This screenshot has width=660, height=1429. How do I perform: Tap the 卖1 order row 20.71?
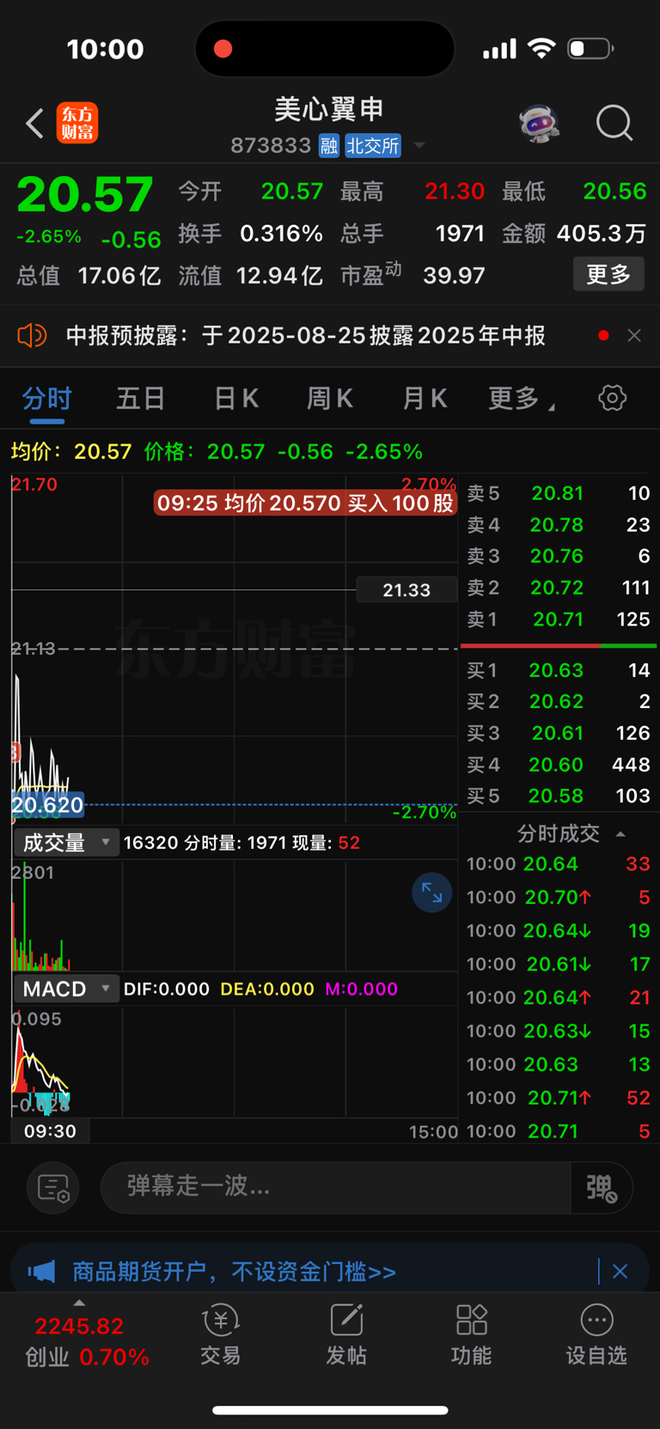[559, 619]
